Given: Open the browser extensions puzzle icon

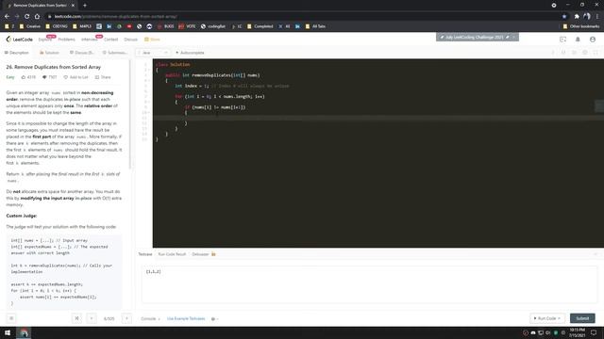Looking at the screenshot, I should tap(577, 17).
